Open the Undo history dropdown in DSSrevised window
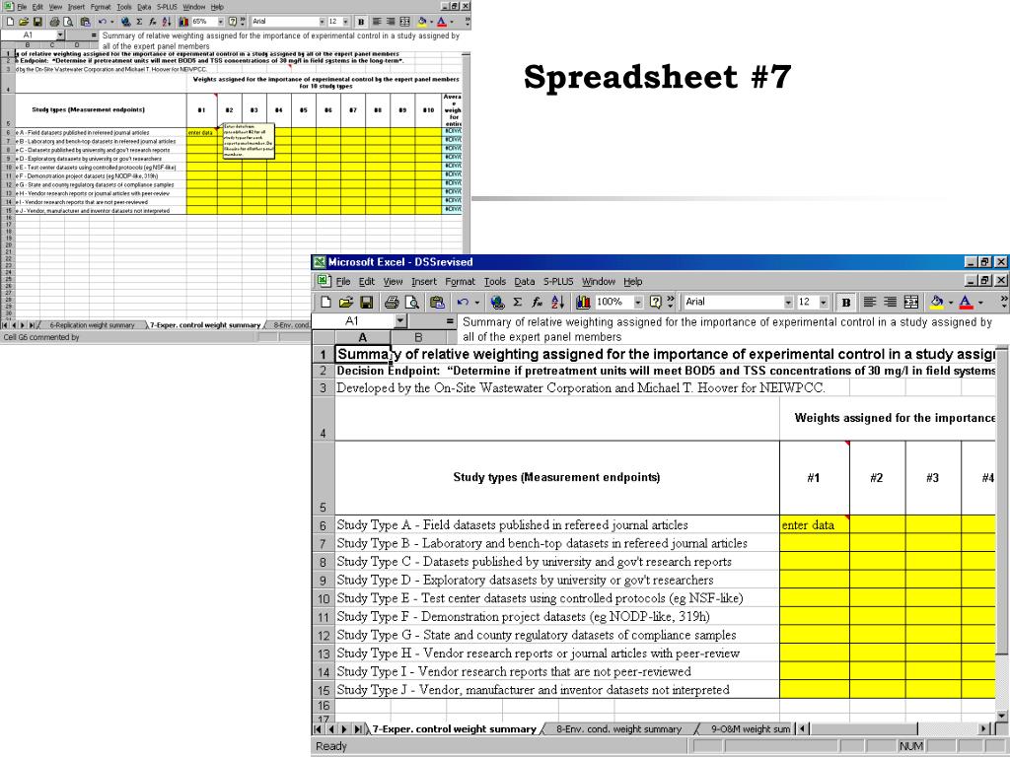The image size is (1010, 757). 476,302
